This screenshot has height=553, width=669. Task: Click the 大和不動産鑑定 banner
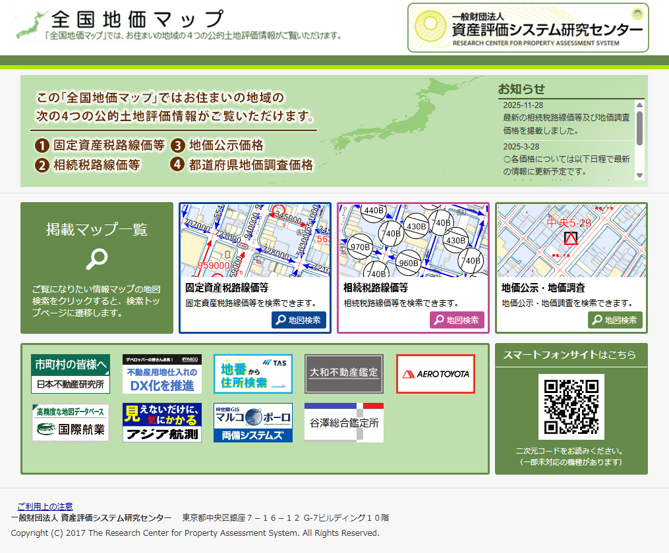pos(343,373)
